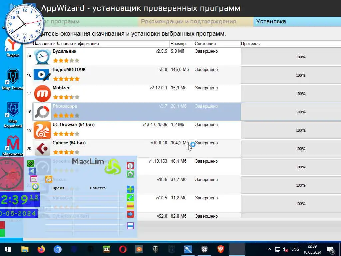The image size is (341, 256).
Task: Show hidden tray icons chevron
Action: click(269, 249)
